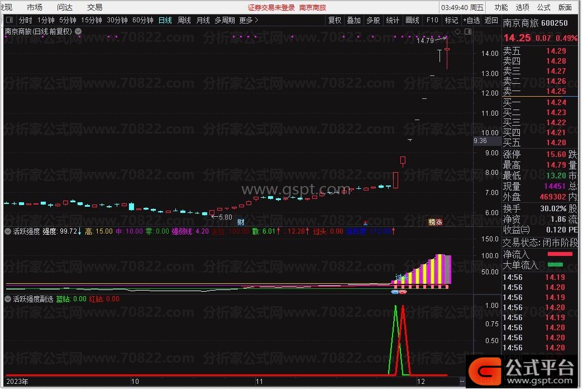This screenshot has width=583, height=390.
Task: Open the 问达 menu
Action: click(65, 7)
